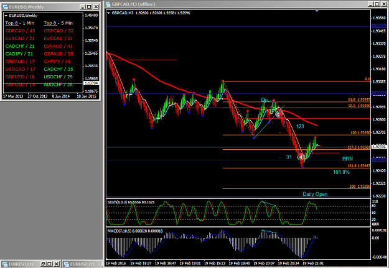The height and width of the screenshot is (268, 389).
Task: Select GBPAUD / 38 in 5 Min list
Action: click(59, 54)
